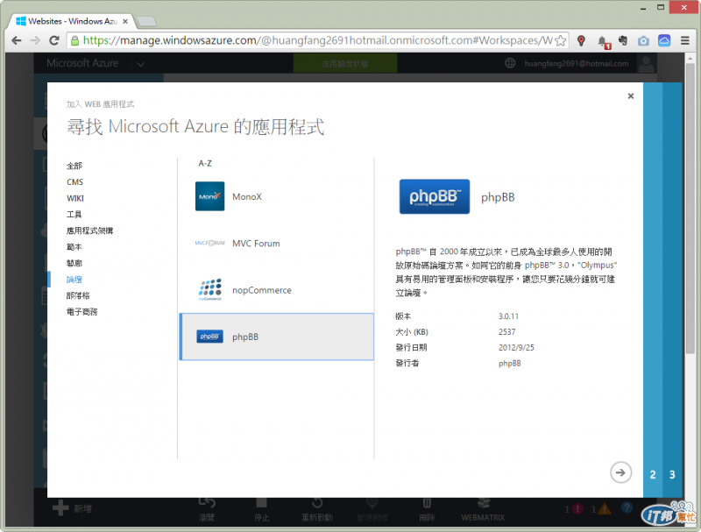The height and width of the screenshot is (532, 701).
Task: Select the WIKI category
Action: click(75, 198)
